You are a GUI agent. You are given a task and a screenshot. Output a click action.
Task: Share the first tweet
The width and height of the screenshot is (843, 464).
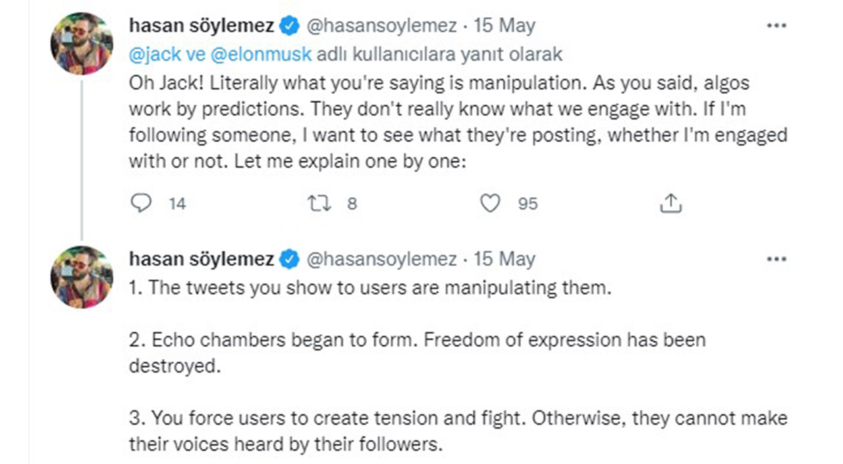(670, 204)
